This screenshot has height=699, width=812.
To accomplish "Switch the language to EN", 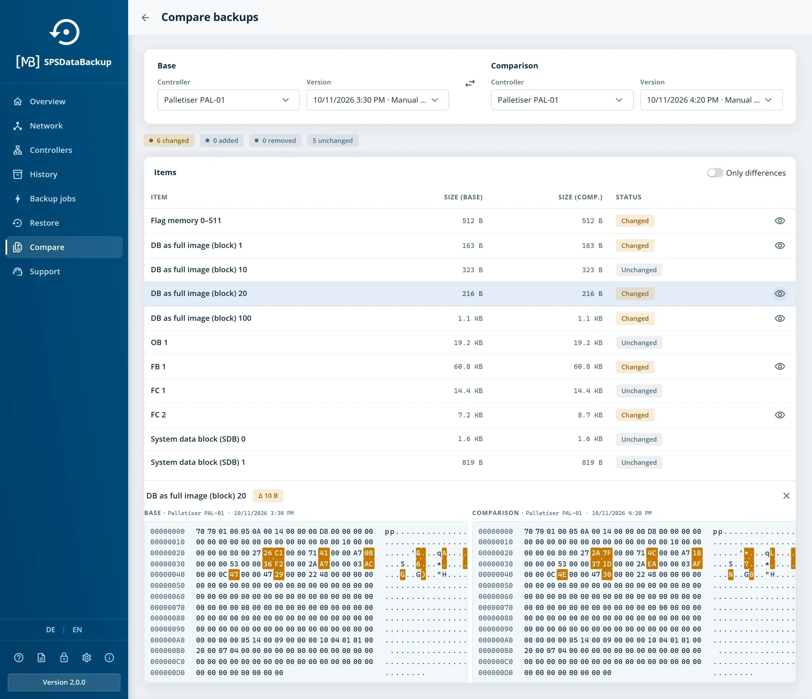I will click(x=77, y=630).
